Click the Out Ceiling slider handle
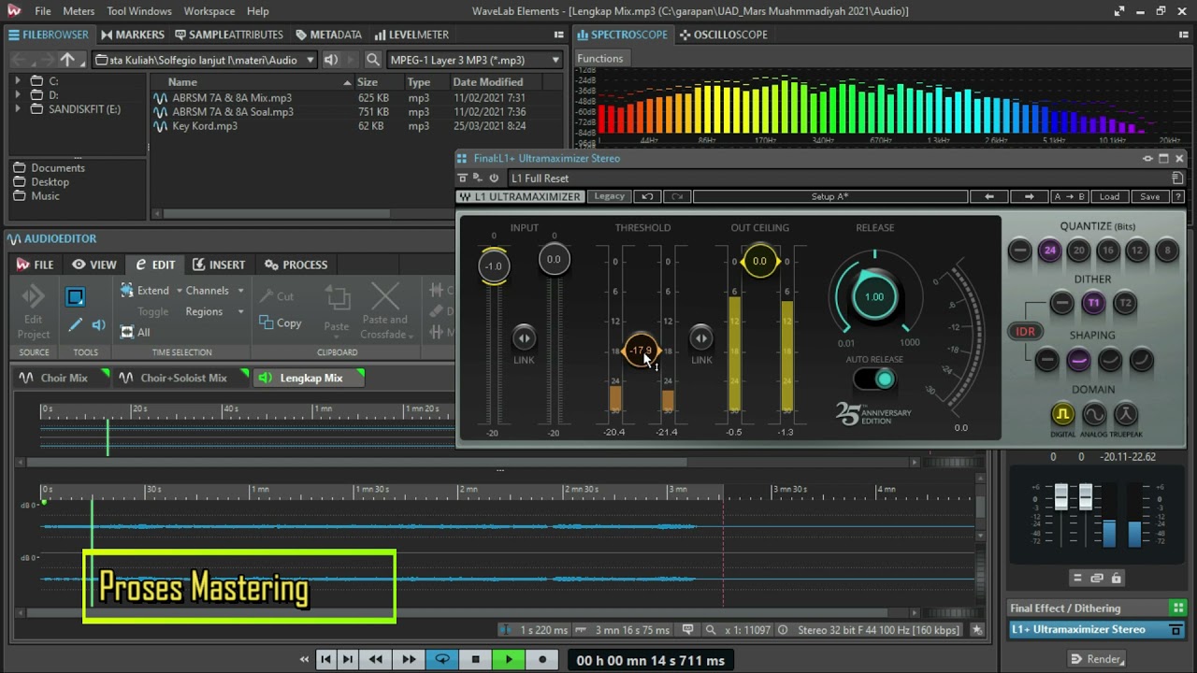This screenshot has width=1197, height=673. click(759, 262)
